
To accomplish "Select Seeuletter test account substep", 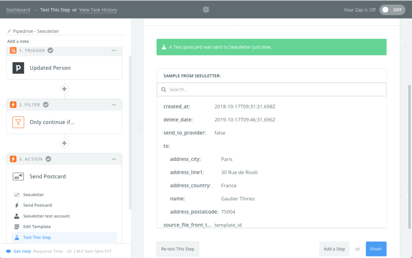I will point(46,216).
